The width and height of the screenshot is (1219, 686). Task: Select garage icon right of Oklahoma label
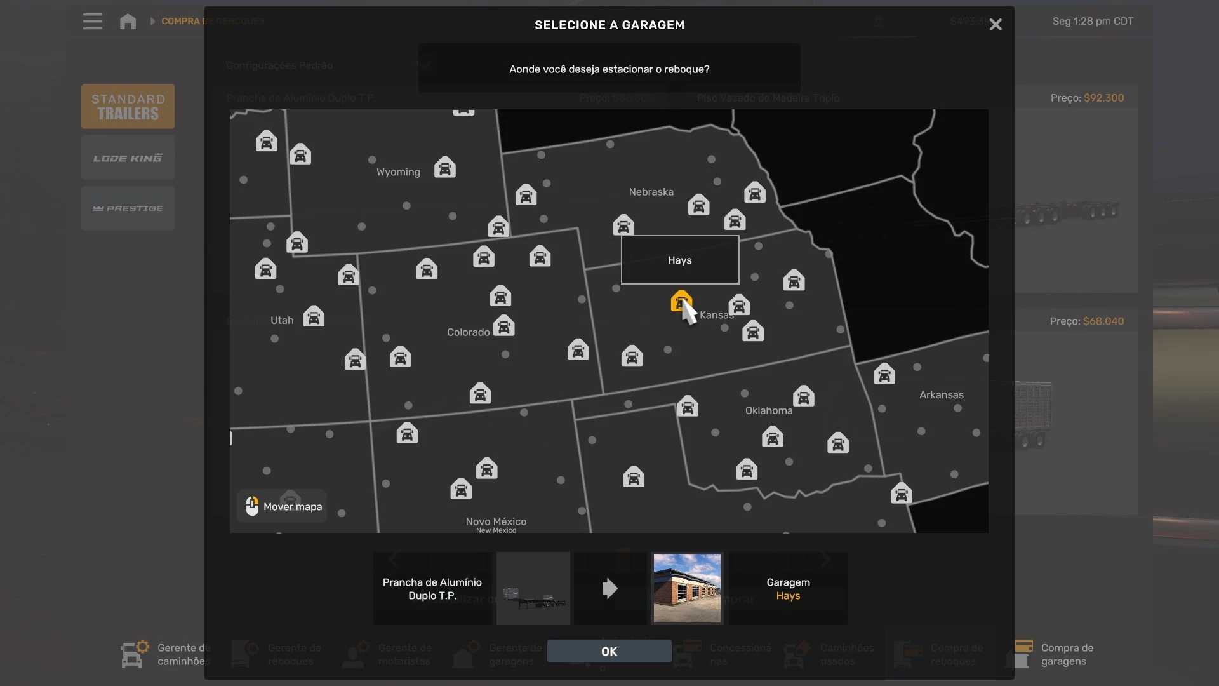point(803,396)
